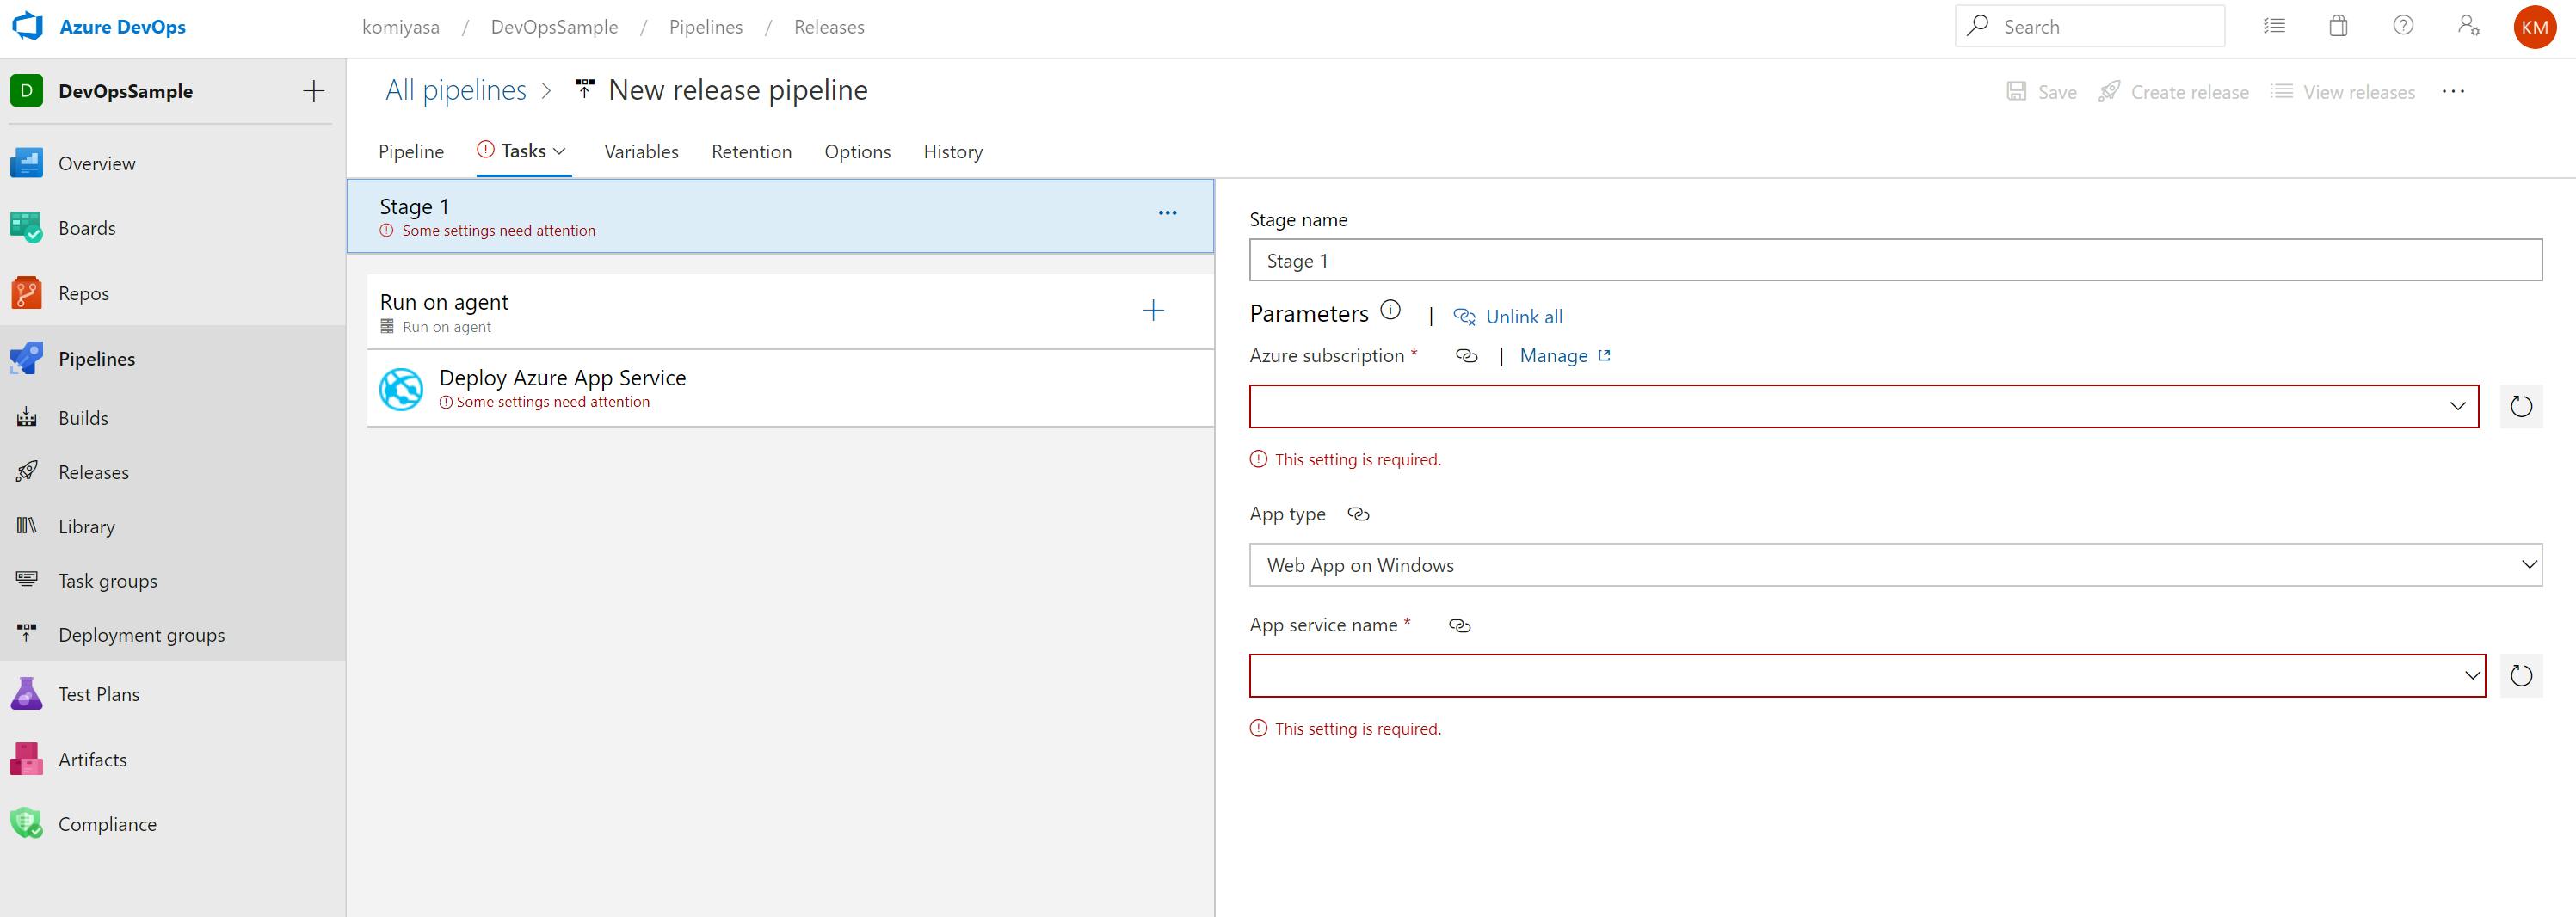Go to Releases in the sidebar

pos(94,473)
